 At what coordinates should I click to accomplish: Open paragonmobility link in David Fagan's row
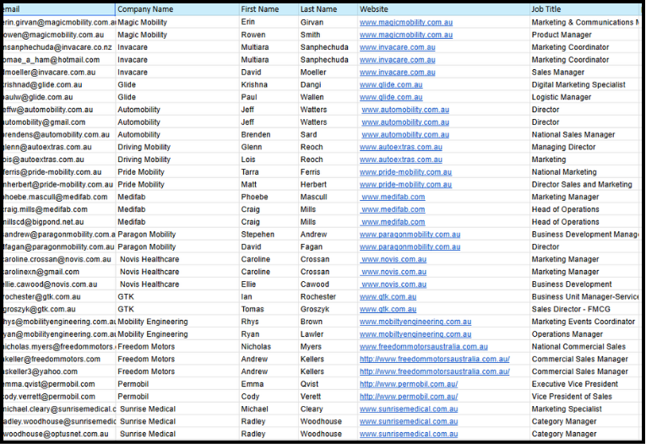click(x=410, y=246)
